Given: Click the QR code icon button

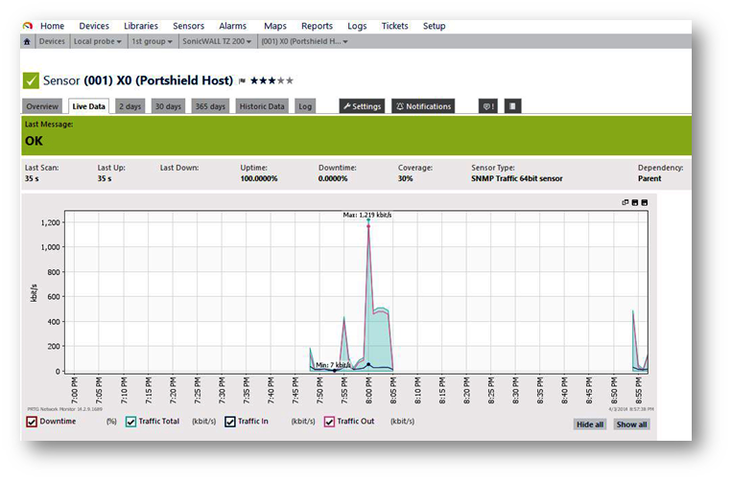Looking at the screenshot, I should point(512,106).
